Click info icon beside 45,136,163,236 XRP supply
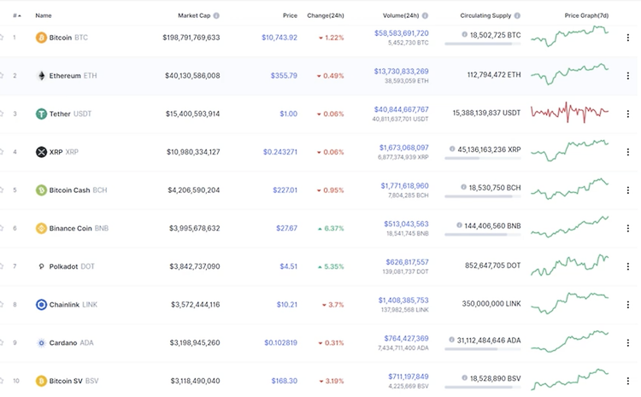This screenshot has height=397, width=641. coord(452,149)
